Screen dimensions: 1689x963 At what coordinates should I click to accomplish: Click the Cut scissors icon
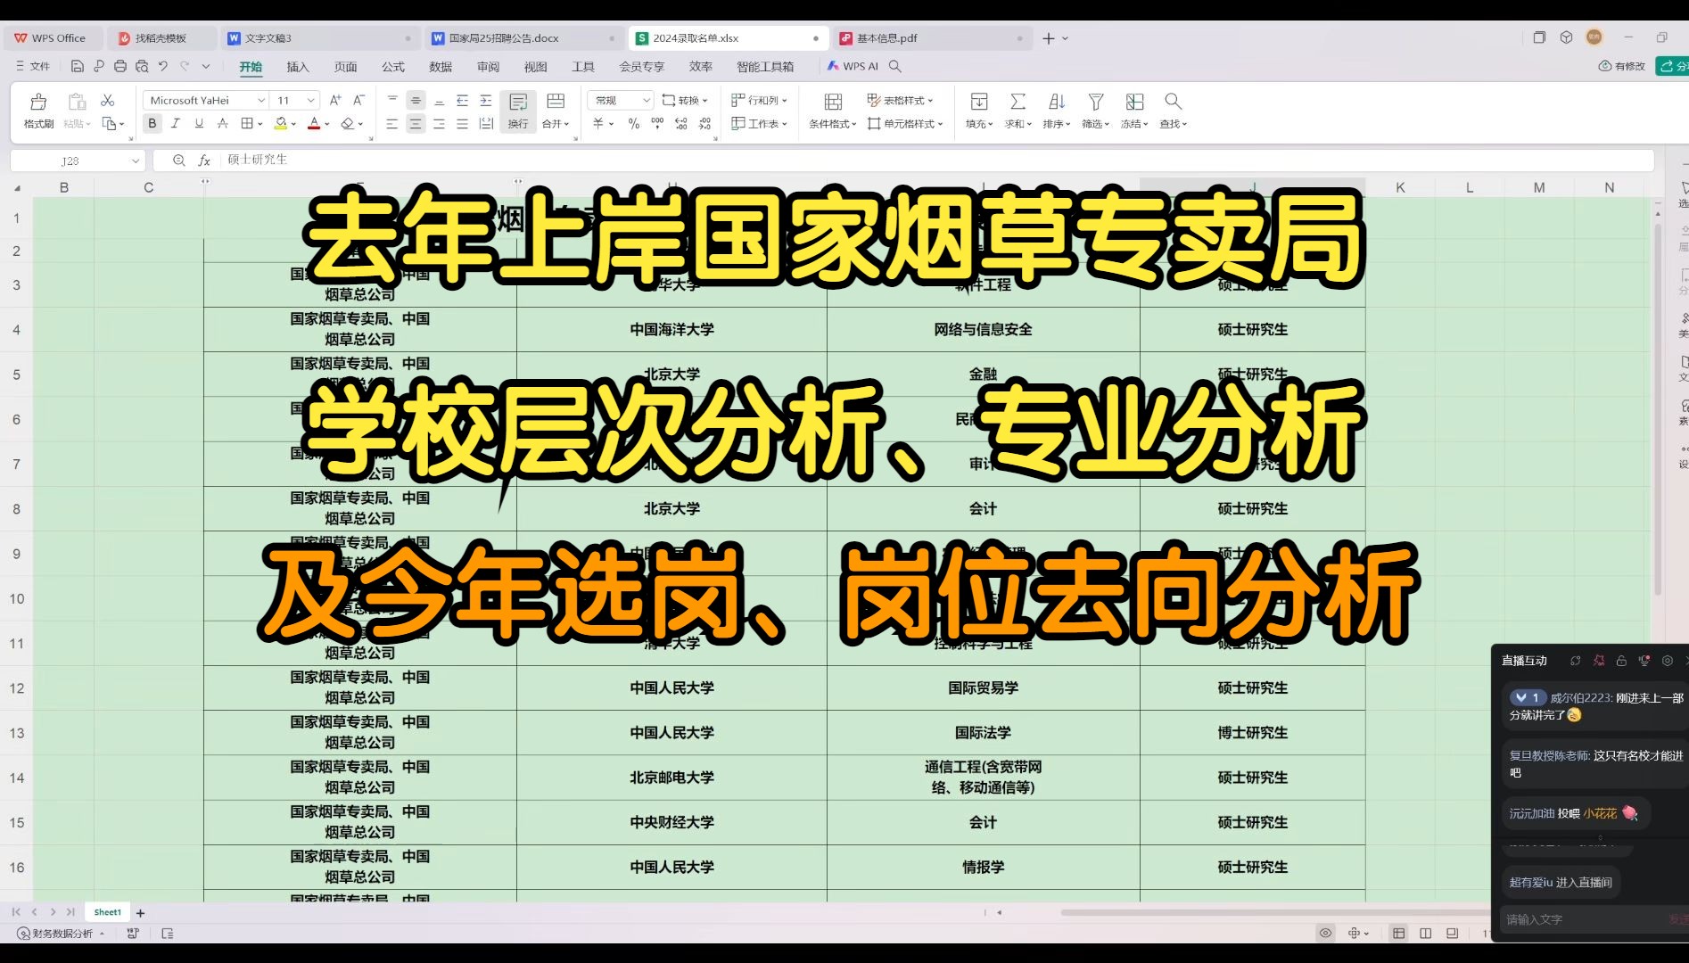(x=108, y=101)
